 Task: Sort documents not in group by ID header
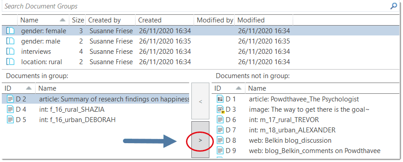(228, 88)
